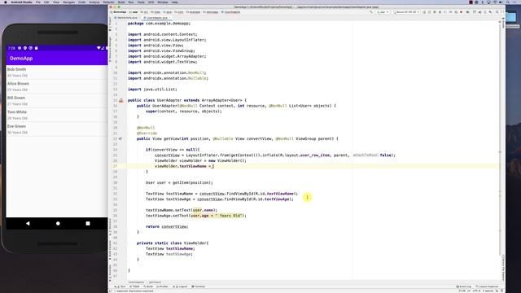The height and width of the screenshot is (293, 521).
Task: Switch to the MainActivity.java editor tab
Action: click(126, 18)
